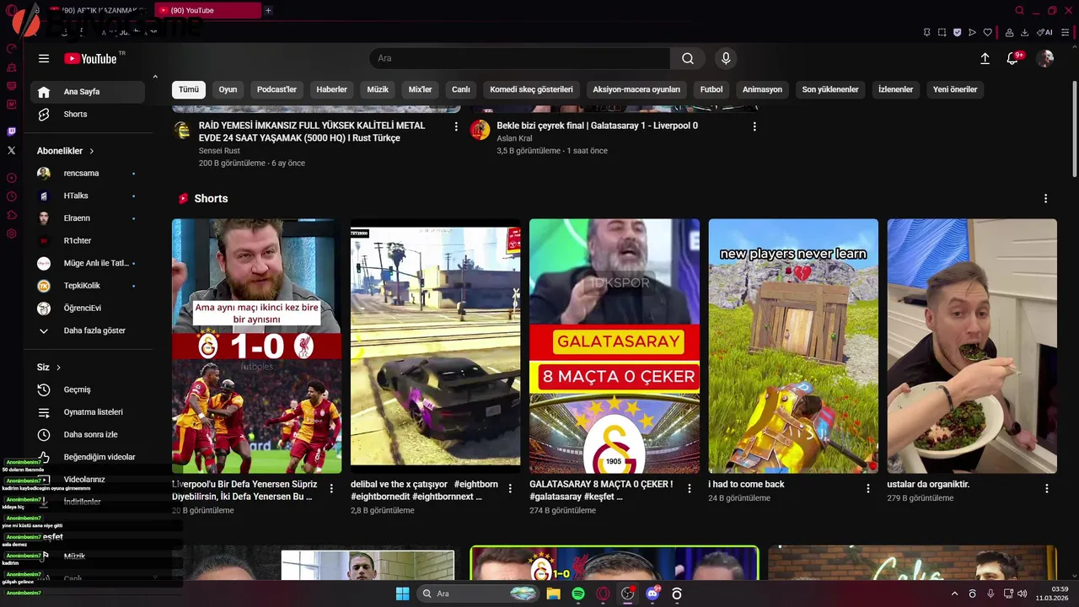Click the YouTube search input field
The image size is (1079, 607).
(519, 58)
